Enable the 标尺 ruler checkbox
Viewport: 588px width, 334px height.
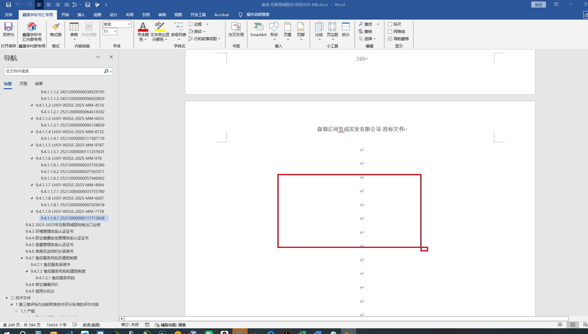(390, 24)
